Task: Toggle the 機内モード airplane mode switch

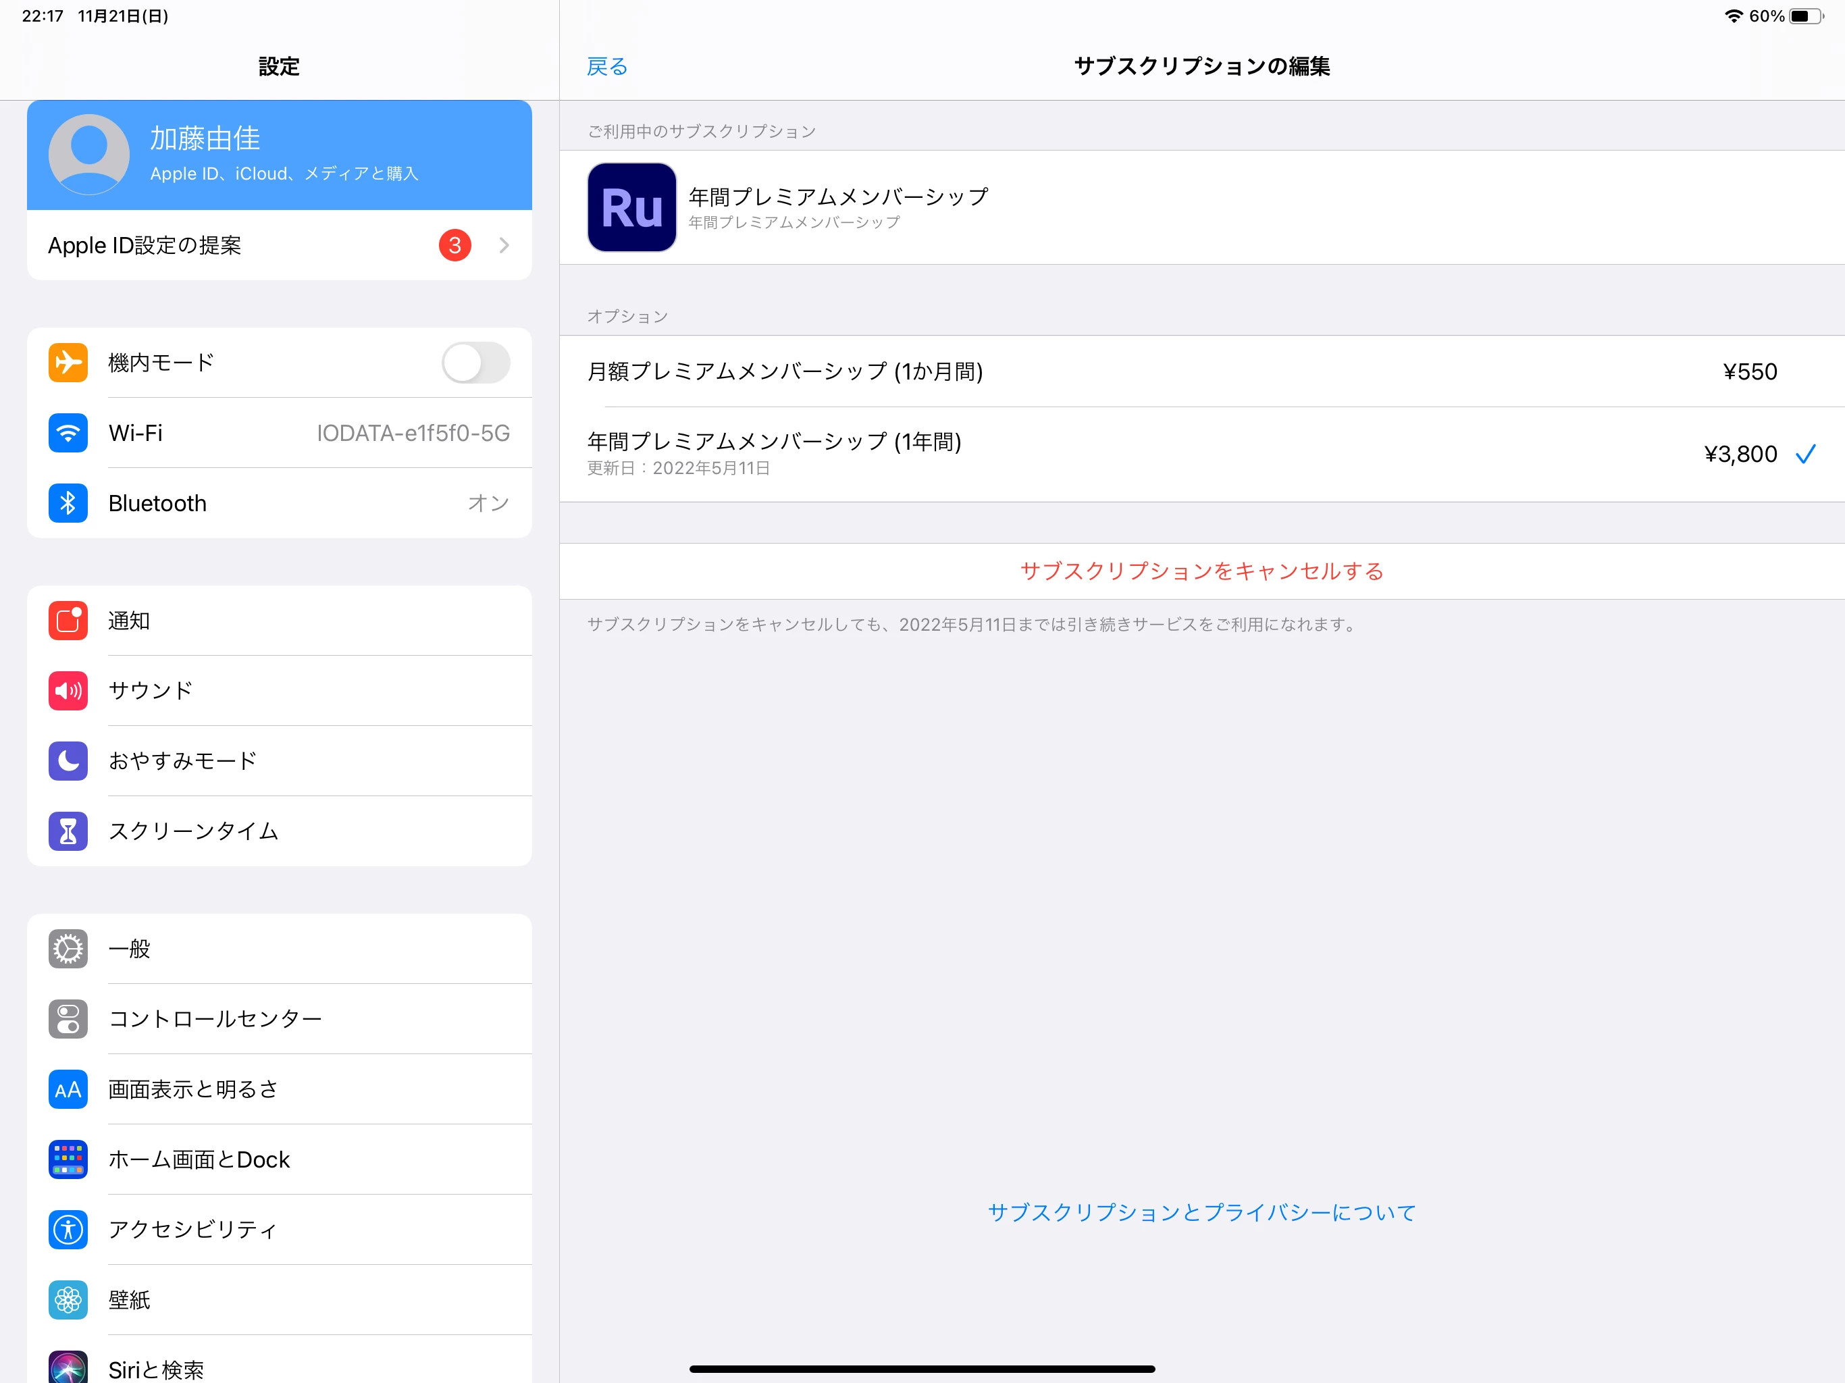Action: point(475,363)
